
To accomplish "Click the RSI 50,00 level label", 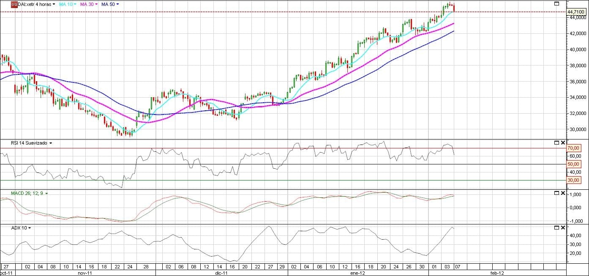I will [573, 164].
